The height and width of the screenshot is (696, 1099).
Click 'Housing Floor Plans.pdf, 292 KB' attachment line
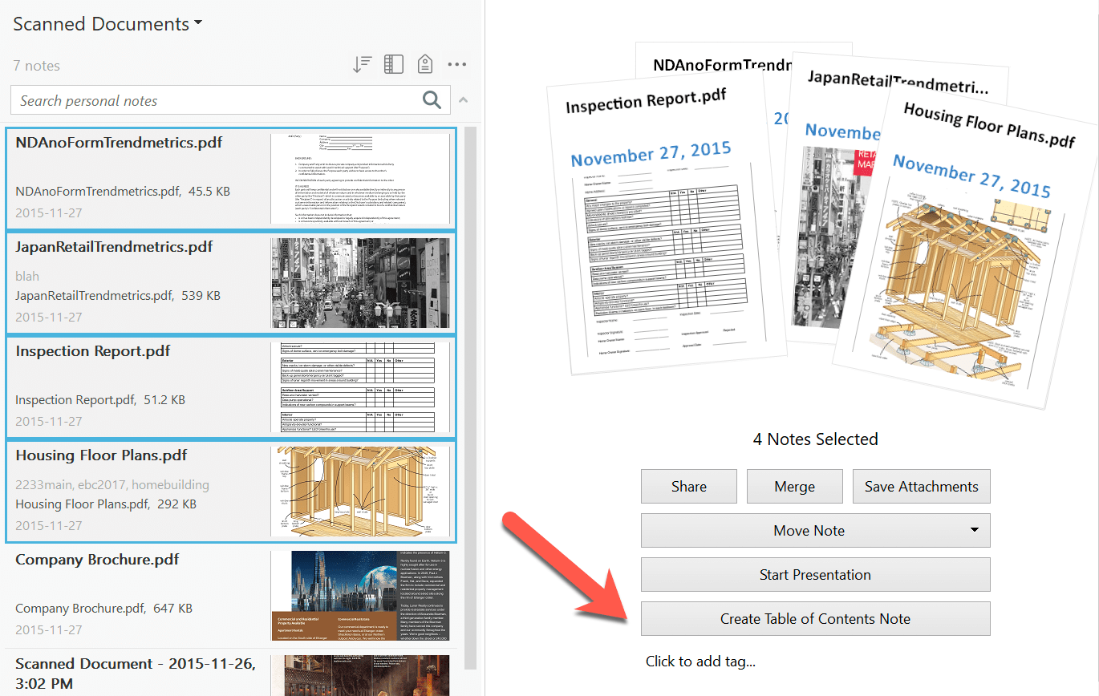(106, 504)
